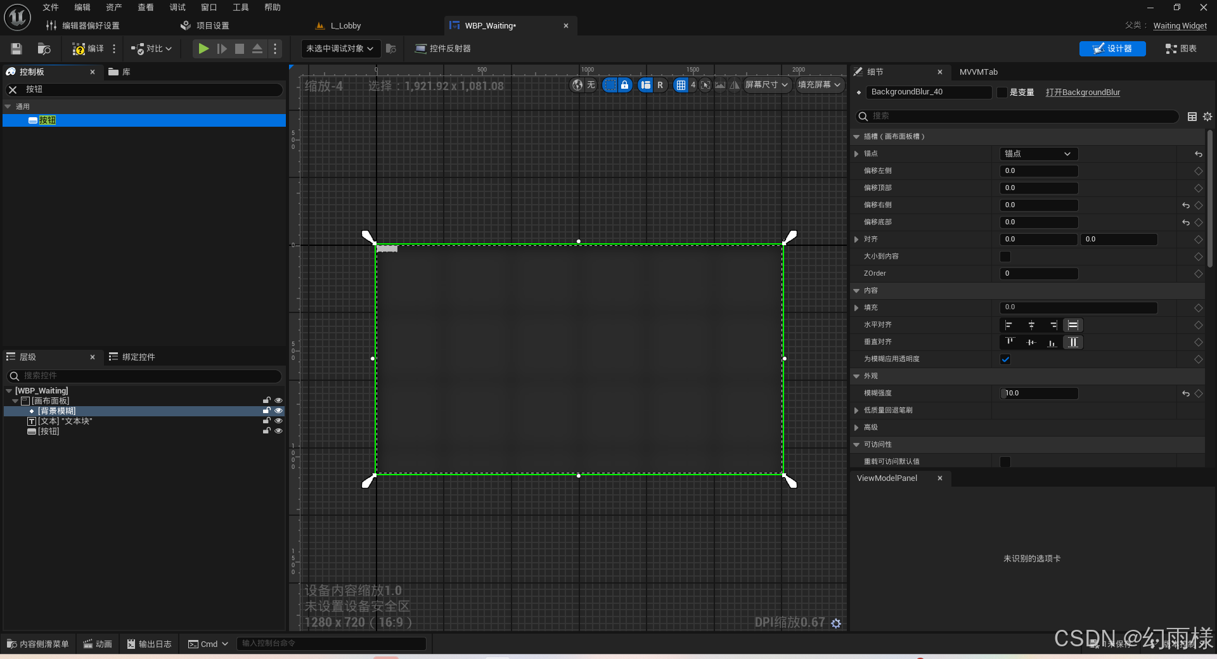Expand the 高级 advanced section

856,428
